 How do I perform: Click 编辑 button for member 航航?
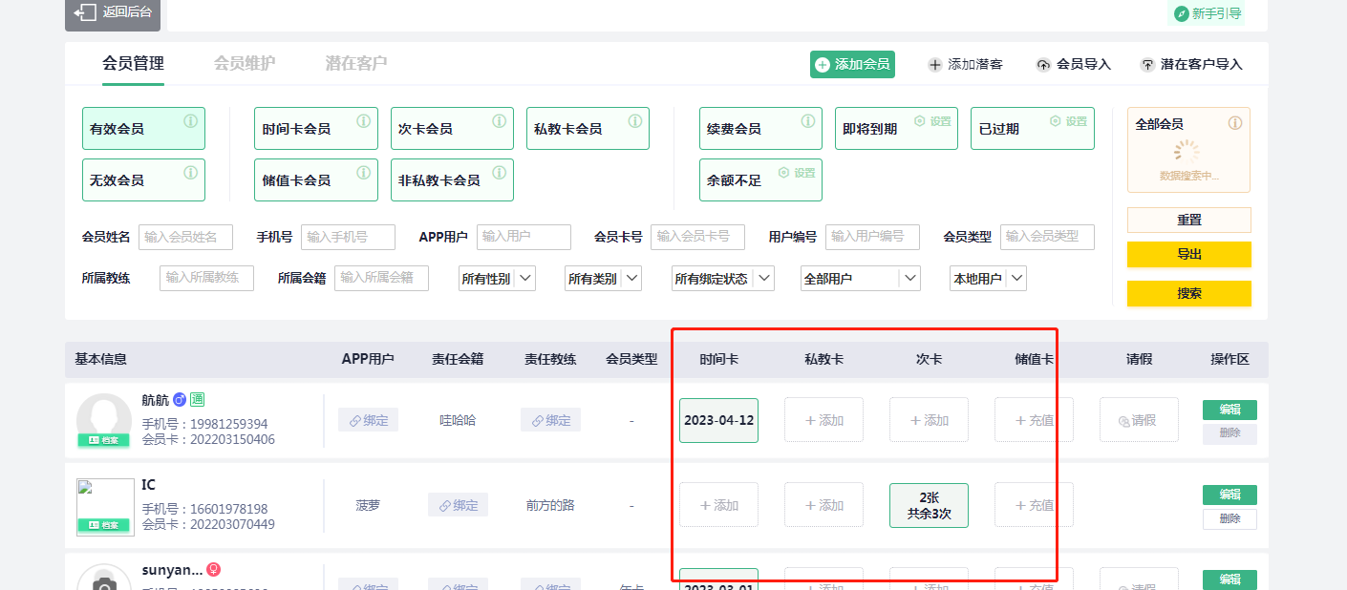tap(1229, 410)
